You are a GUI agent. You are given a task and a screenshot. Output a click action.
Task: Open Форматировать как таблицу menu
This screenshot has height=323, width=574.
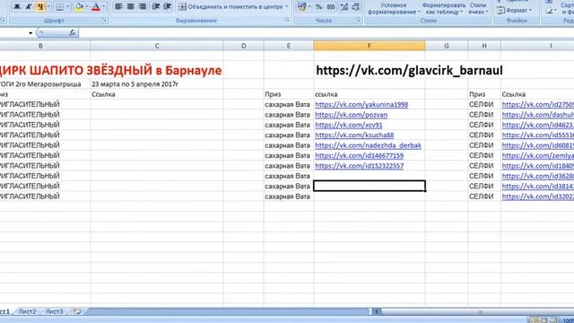click(x=444, y=8)
